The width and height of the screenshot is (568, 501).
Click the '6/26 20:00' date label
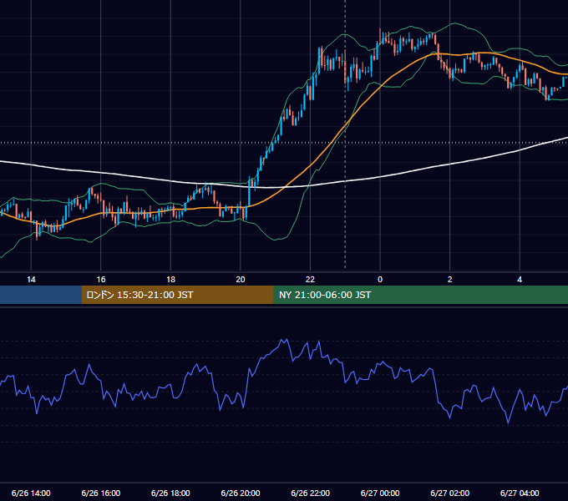point(241,493)
